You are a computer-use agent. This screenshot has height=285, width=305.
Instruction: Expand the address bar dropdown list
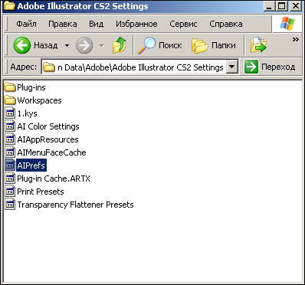pos(232,67)
